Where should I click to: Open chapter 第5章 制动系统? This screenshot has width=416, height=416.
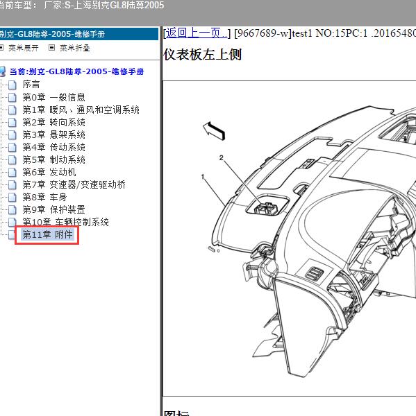pyautogui.click(x=53, y=159)
